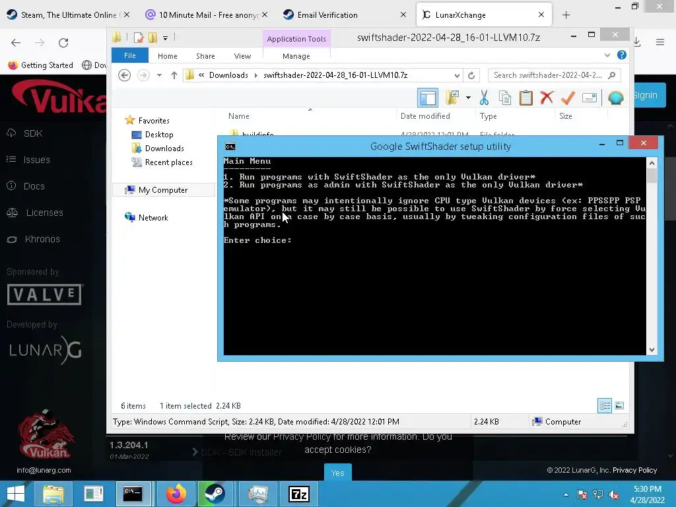
Task: Click the Application Tools contextual tab
Action: [x=296, y=39]
